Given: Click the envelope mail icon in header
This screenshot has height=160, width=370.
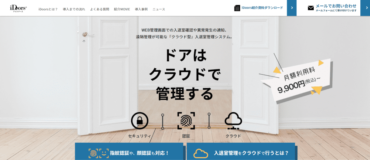Looking at the screenshot, I should 311,8.
